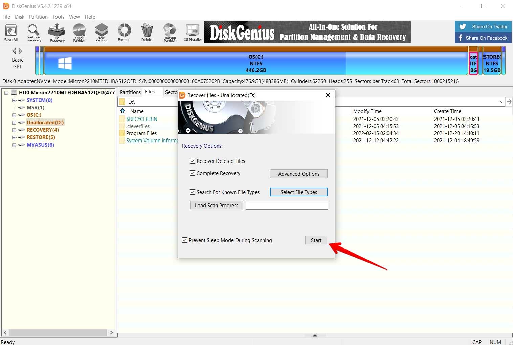513x345 pixels.
Task: Click Load Scan Progress button
Action: (x=217, y=205)
